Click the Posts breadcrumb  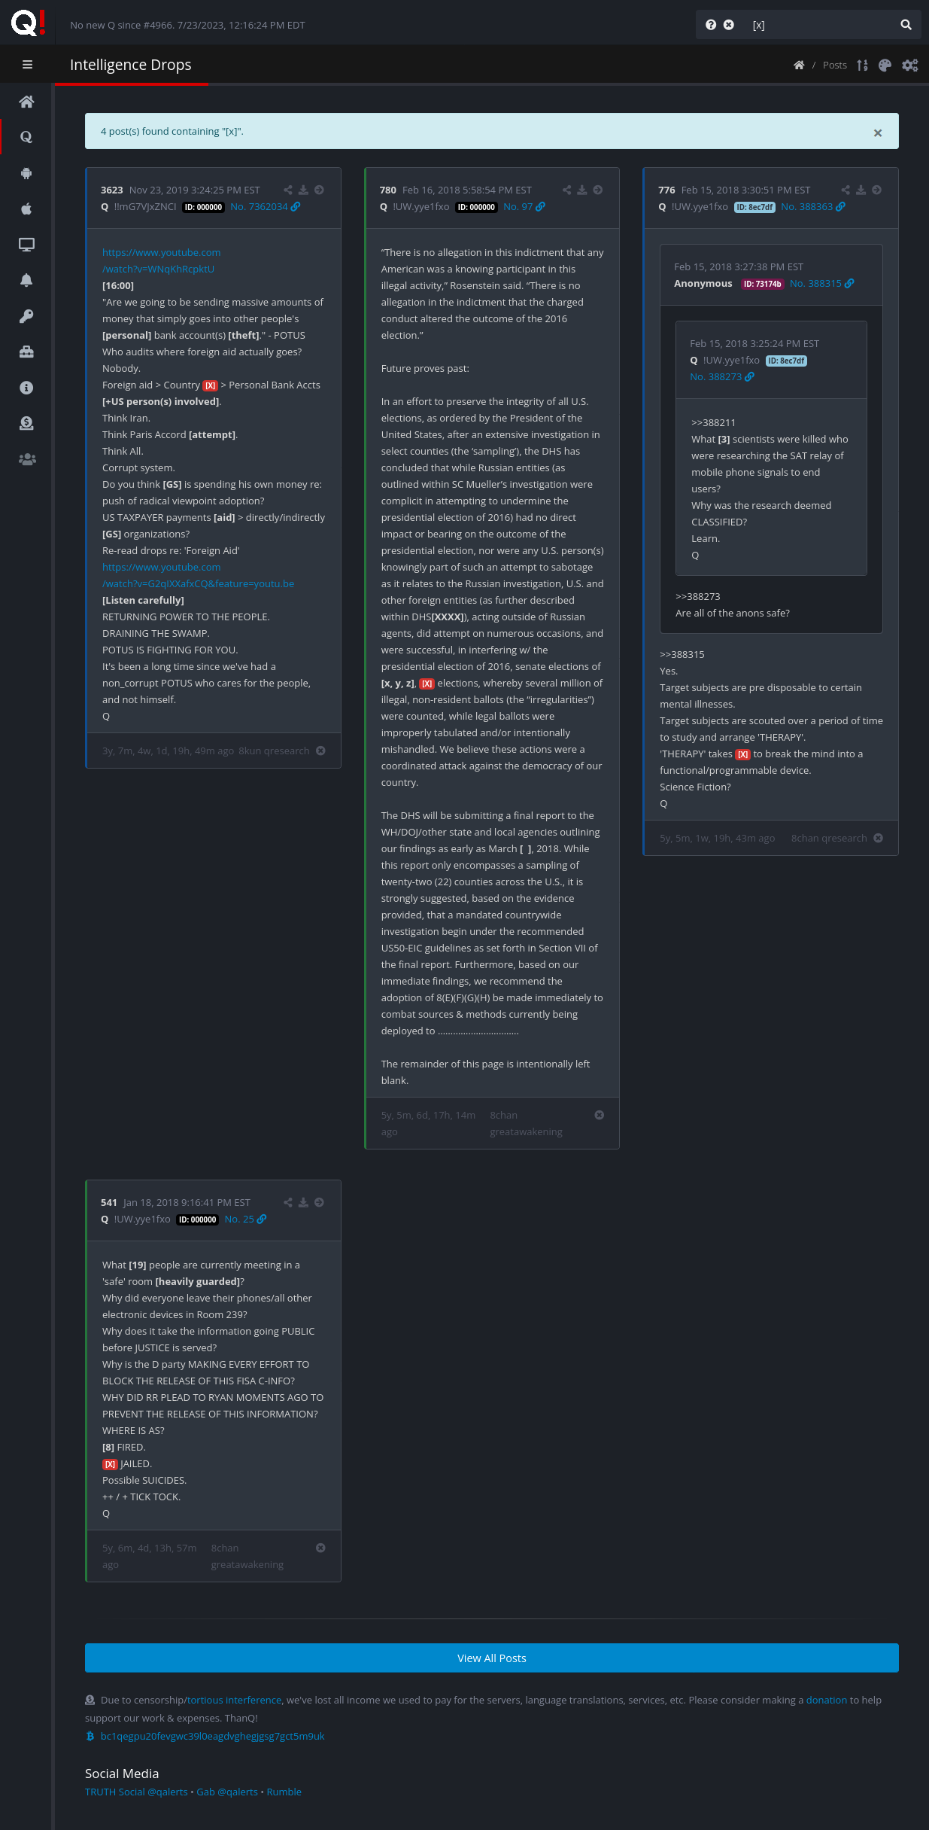click(835, 65)
